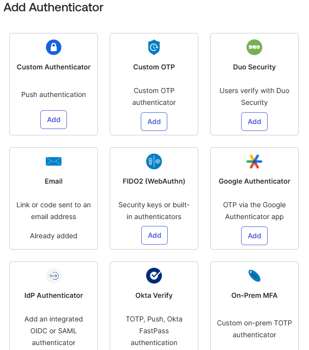Select the Email card title

coord(54,181)
